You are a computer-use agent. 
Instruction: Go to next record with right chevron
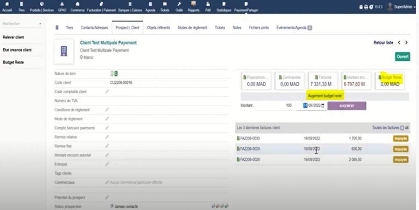pyautogui.click(x=406, y=43)
